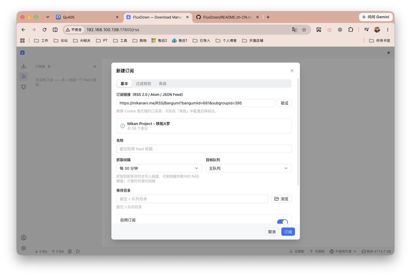The image size is (411, 277).
Task: Open the 购物 bookmarks folder
Action: point(140,41)
